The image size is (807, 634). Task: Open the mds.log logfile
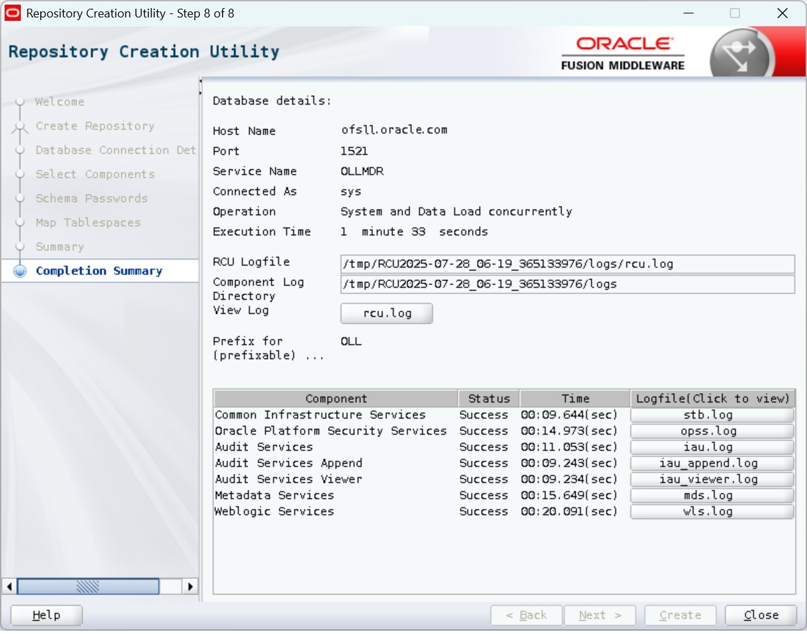point(712,496)
